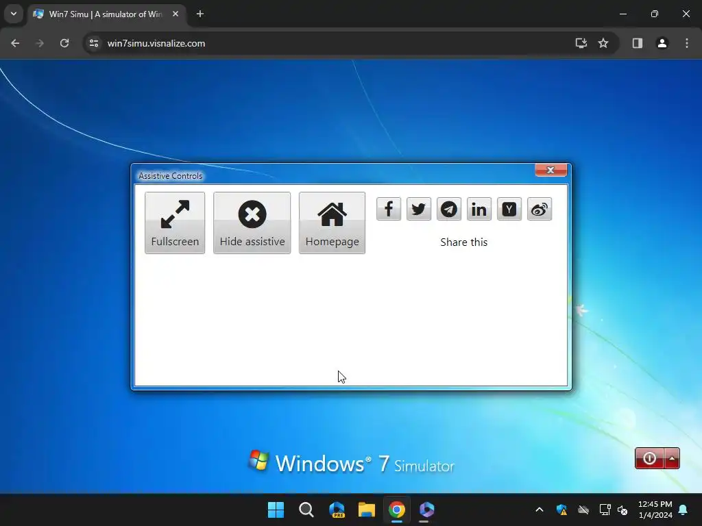Select the Win7 Simu browser tab
The width and height of the screenshot is (702, 526).
(x=106, y=14)
